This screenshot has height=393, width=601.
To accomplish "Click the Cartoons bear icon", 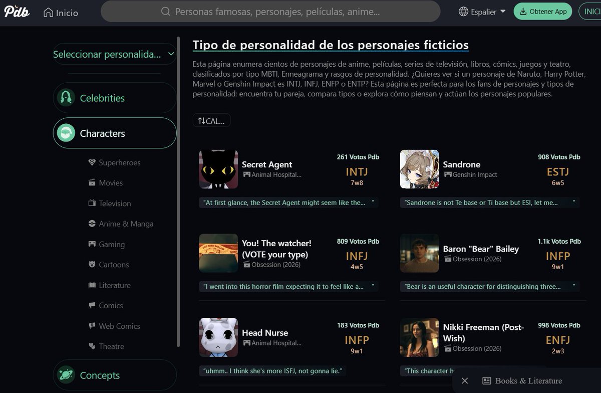I will coord(92,264).
